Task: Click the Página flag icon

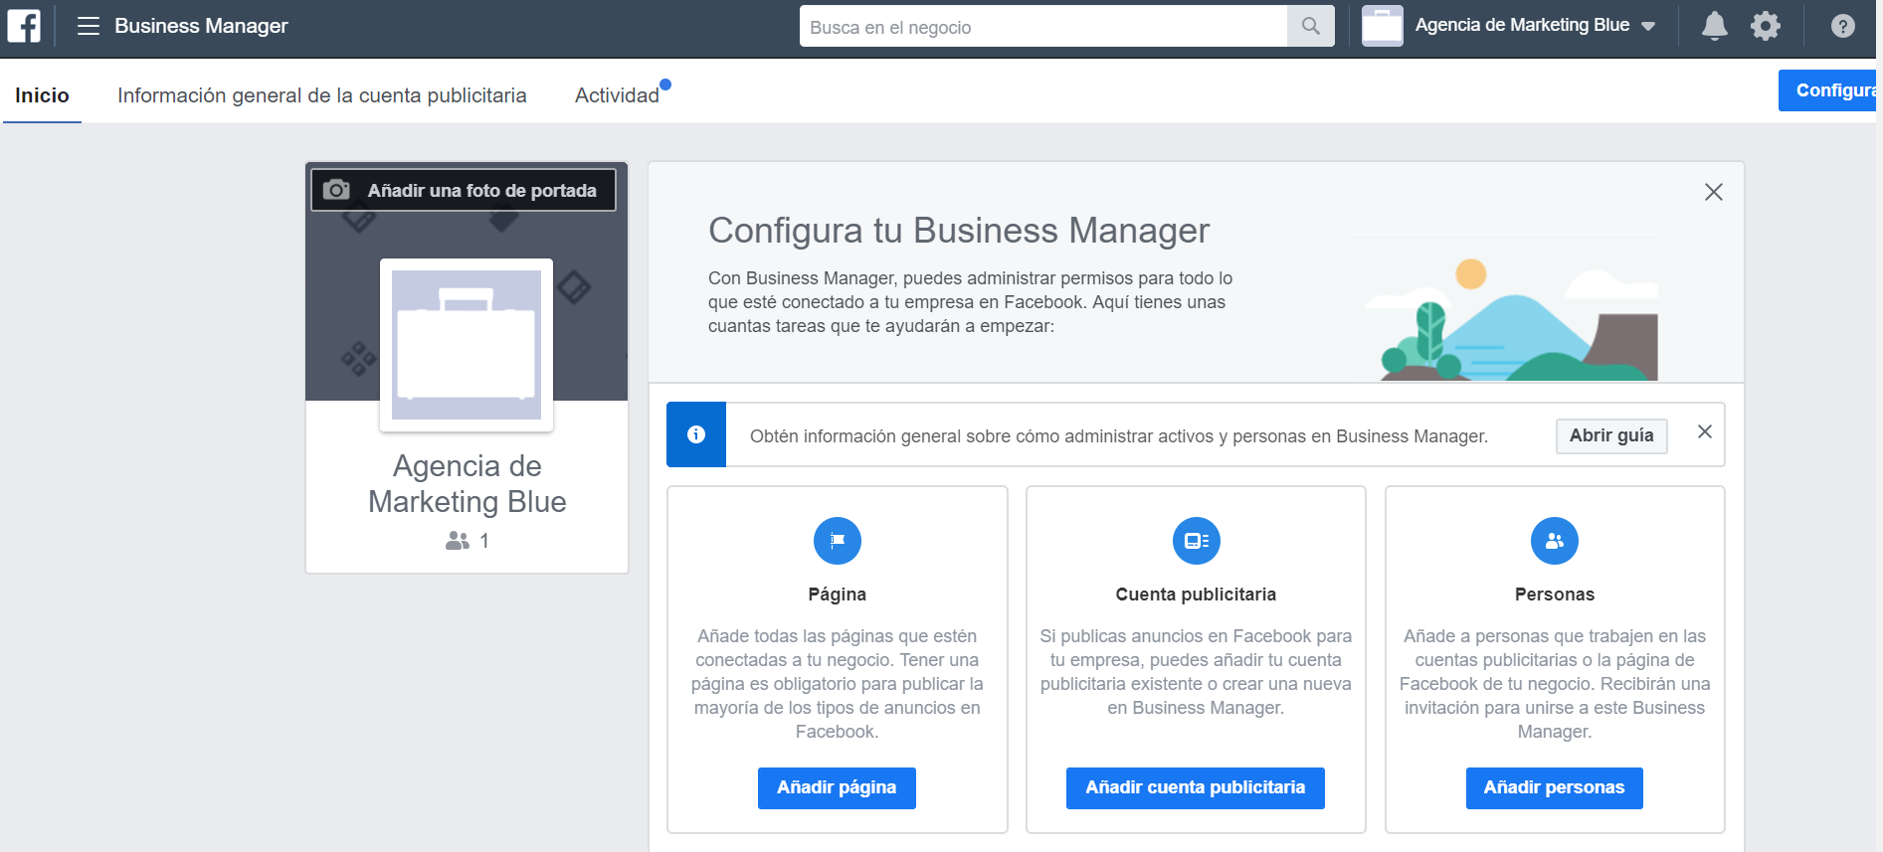Action: tap(837, 541)
